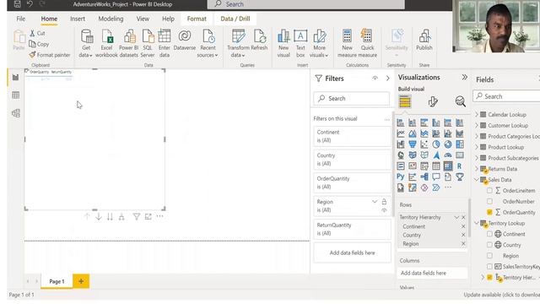The image size is (540, 304).
Task: Check the Region field checkbox
Action: pyautogui.click(x=489, y=256)
